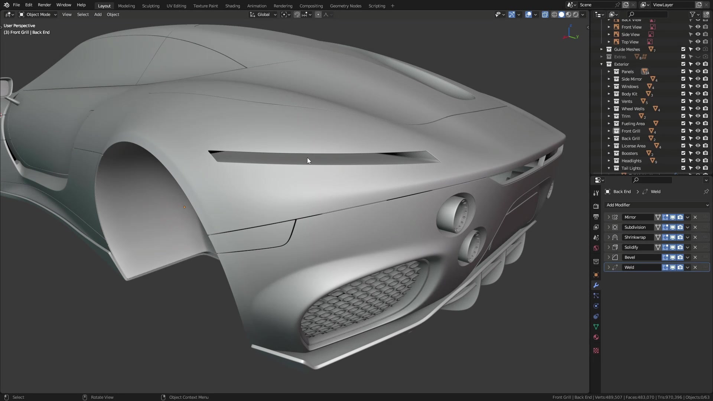Remove the Mirror modifier

point(695,217)
